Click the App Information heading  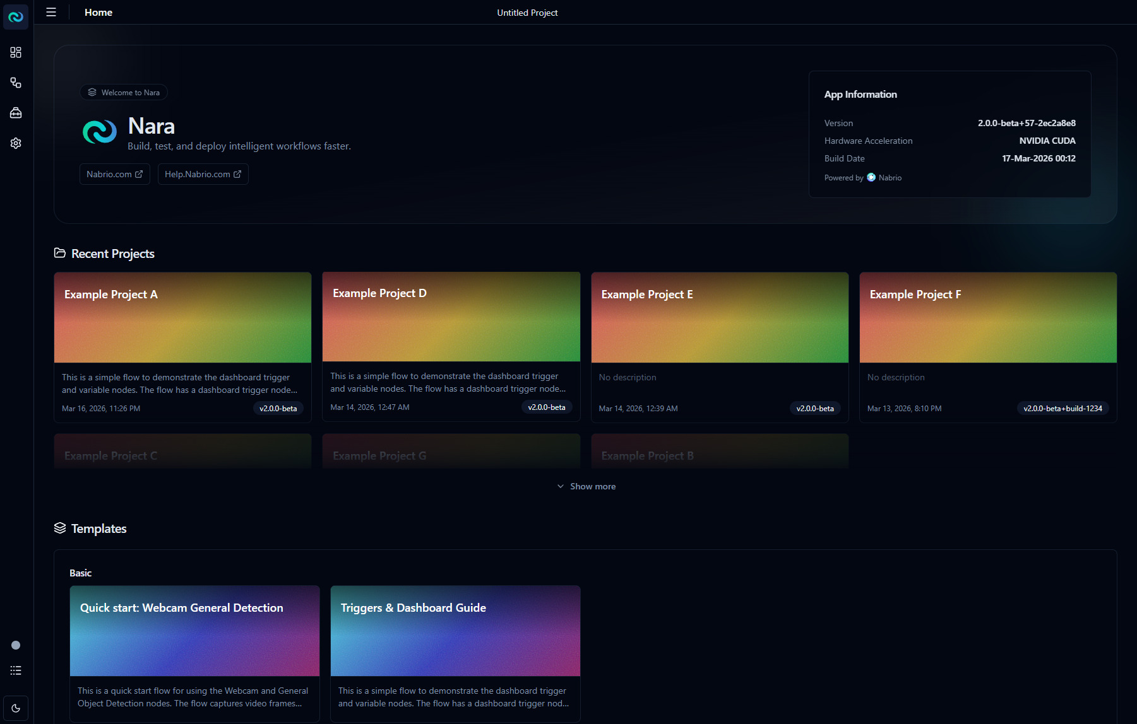pos(860,94)
